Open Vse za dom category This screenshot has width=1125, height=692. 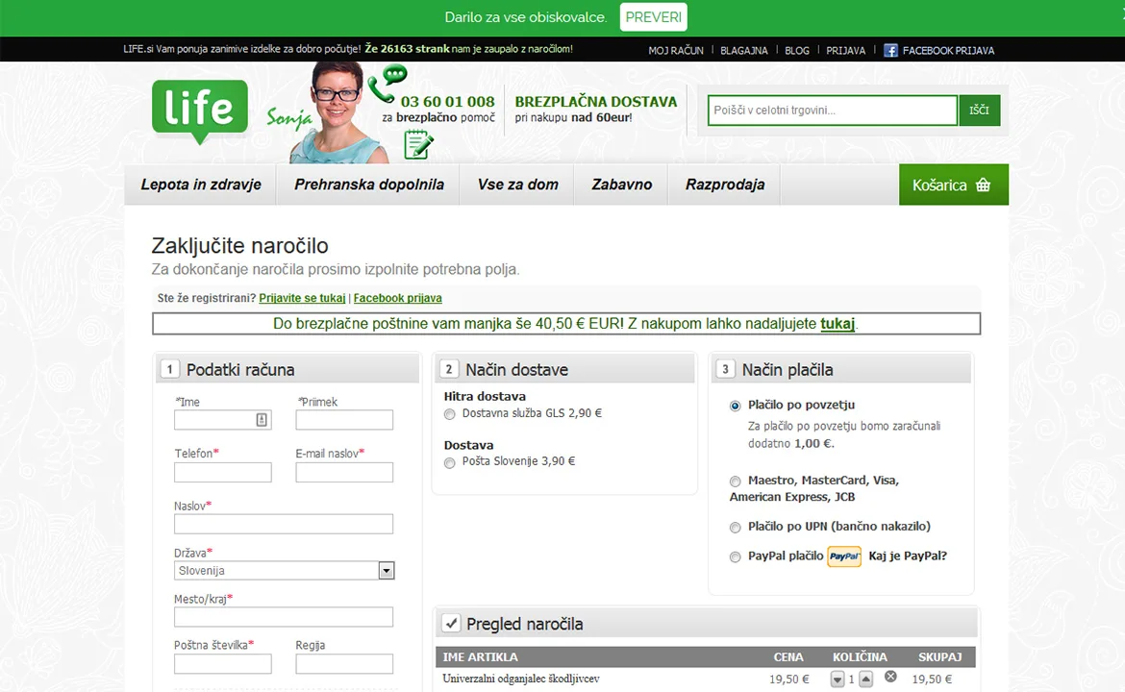click(x=518, y=185)
